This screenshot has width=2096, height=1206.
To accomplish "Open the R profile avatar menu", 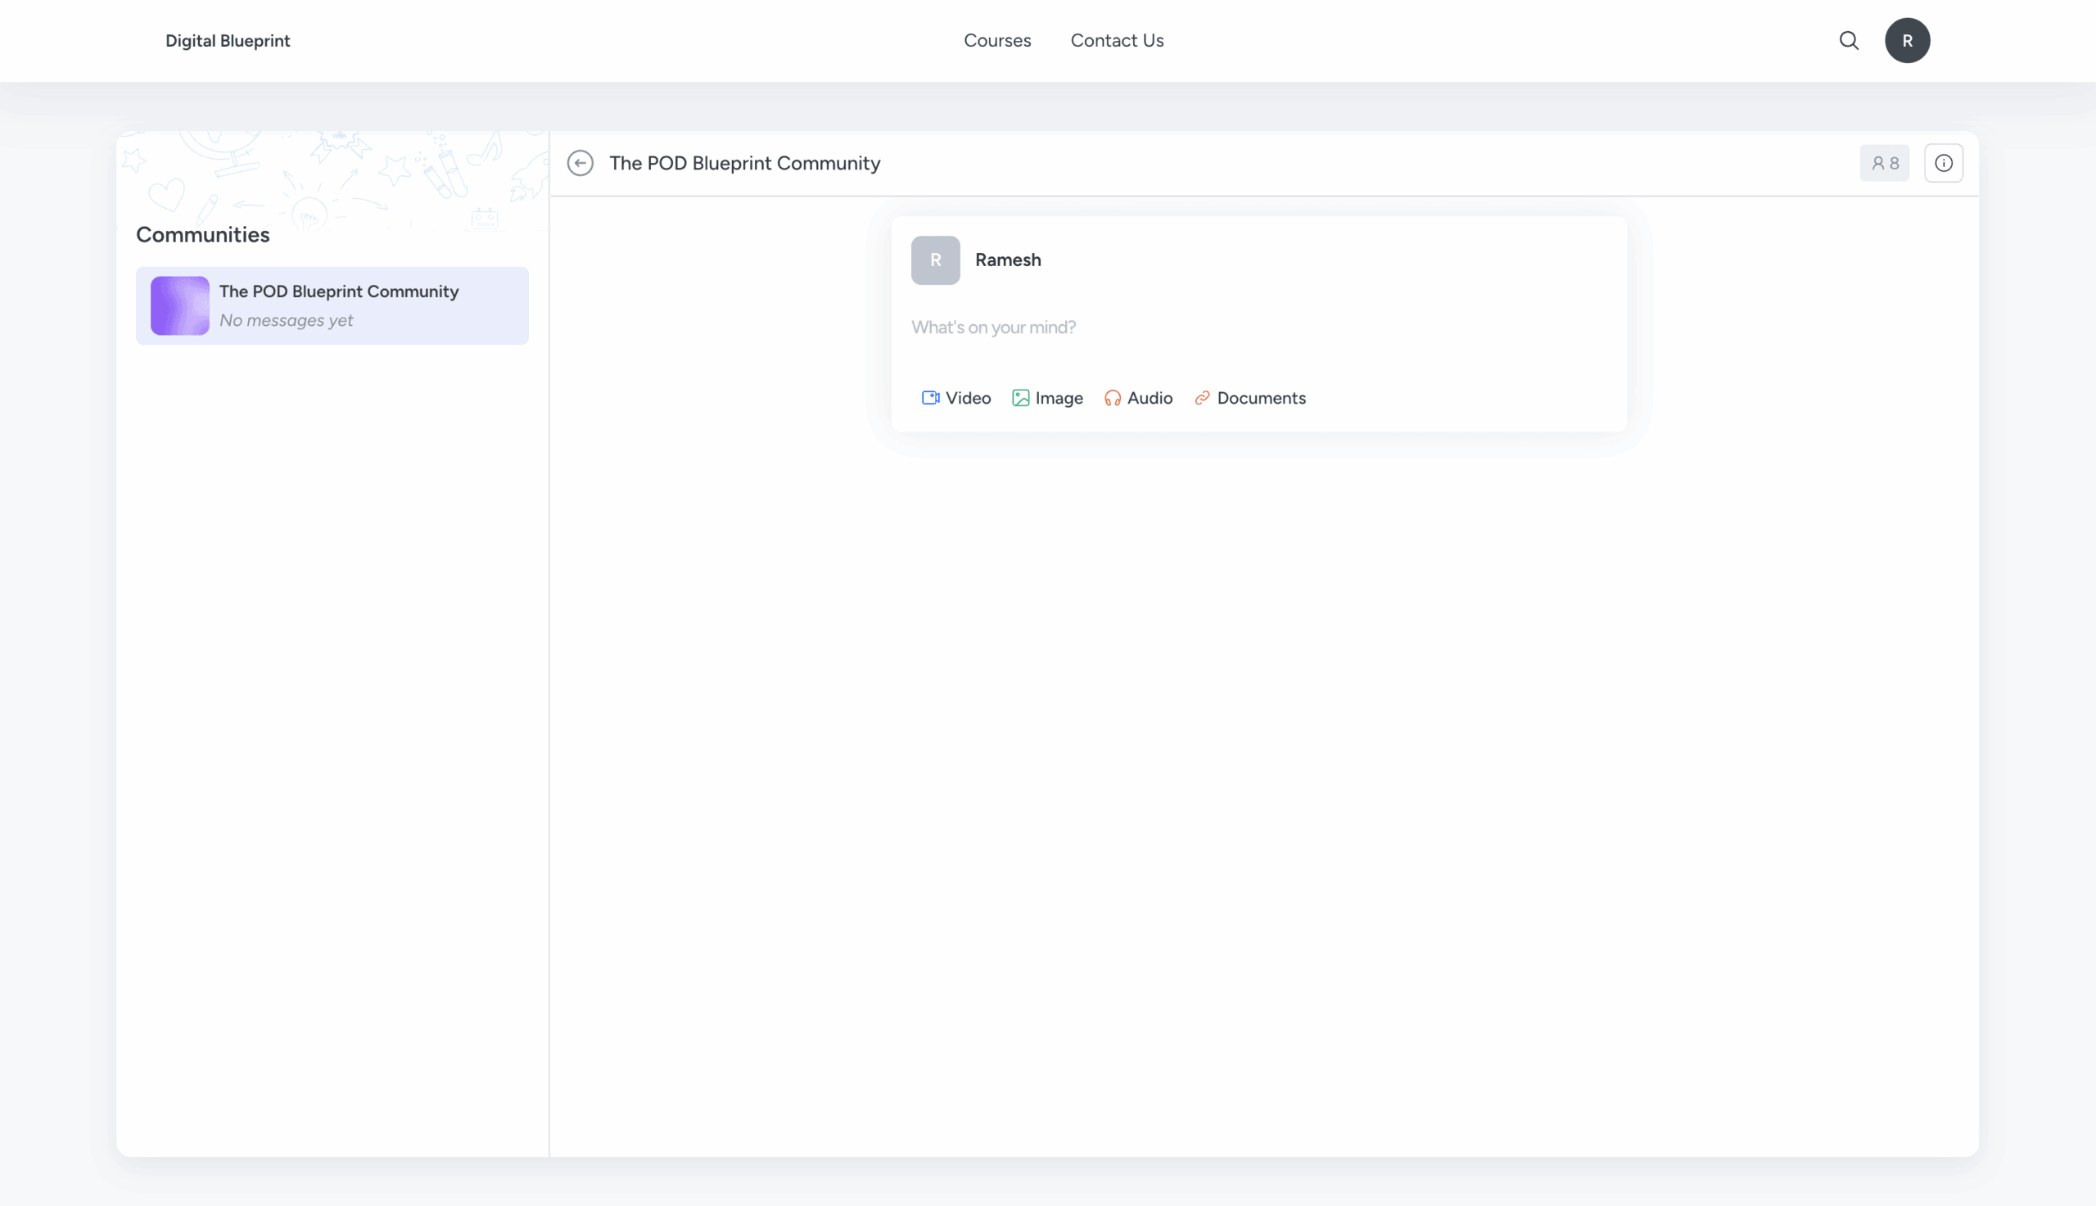I will 1907,41.
